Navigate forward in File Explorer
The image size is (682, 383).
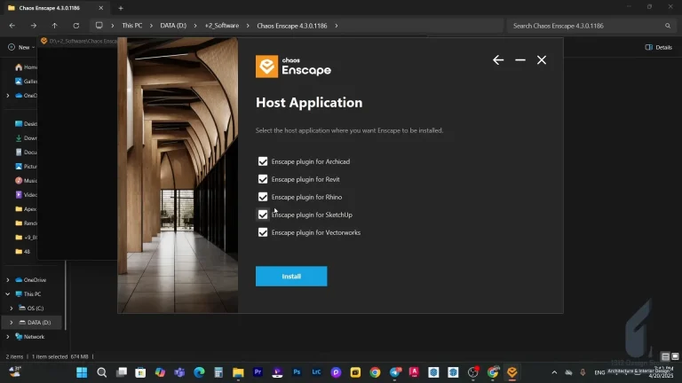tap(34, 26)
